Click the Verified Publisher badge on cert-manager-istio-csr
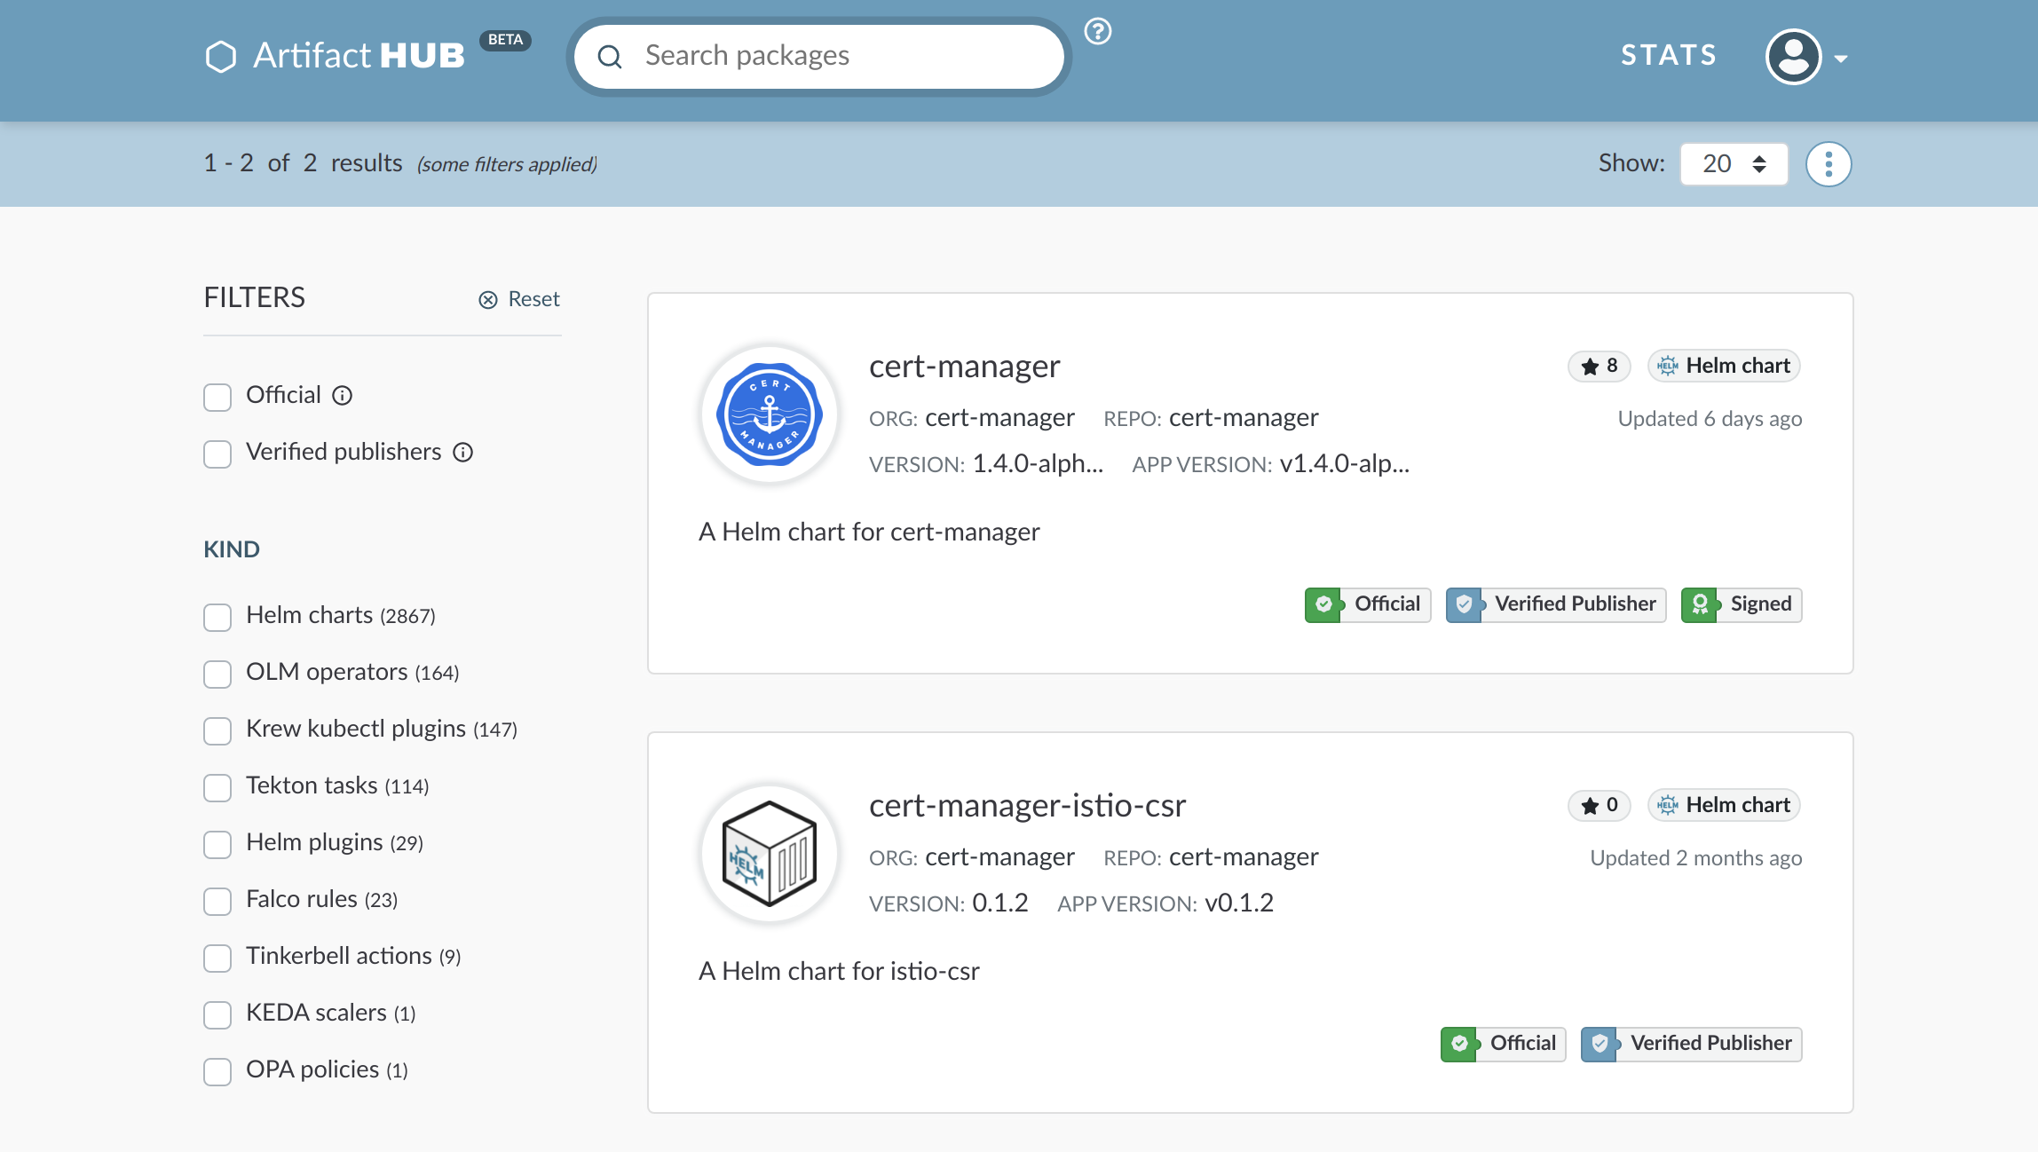 click(1691, 1043)
